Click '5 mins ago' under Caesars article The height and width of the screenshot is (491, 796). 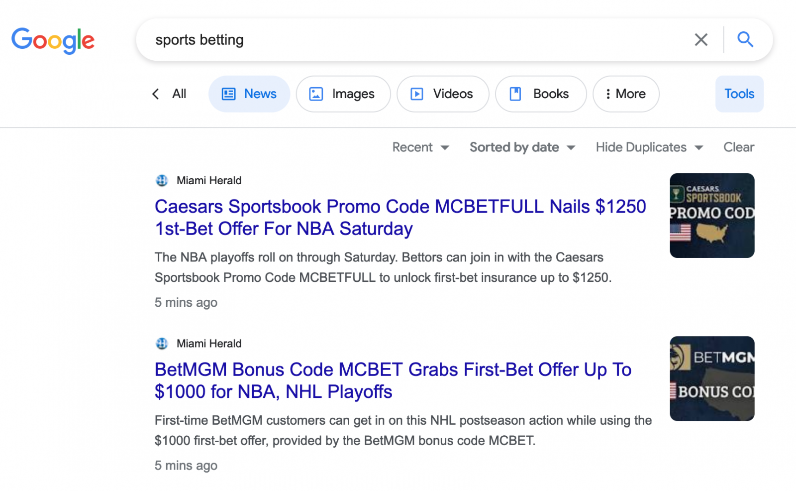coord(186,302)
